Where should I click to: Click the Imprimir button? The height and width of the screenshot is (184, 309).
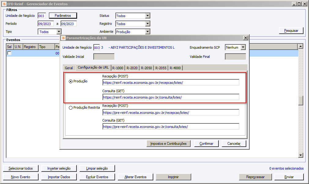(173, 177)
